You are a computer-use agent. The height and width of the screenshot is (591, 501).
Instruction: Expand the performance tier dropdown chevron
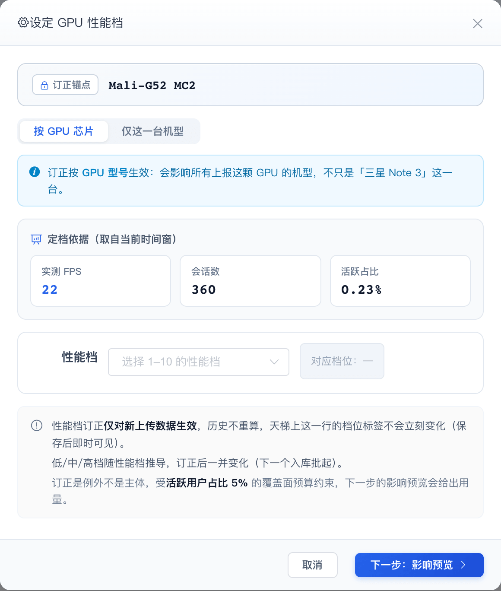274,362
